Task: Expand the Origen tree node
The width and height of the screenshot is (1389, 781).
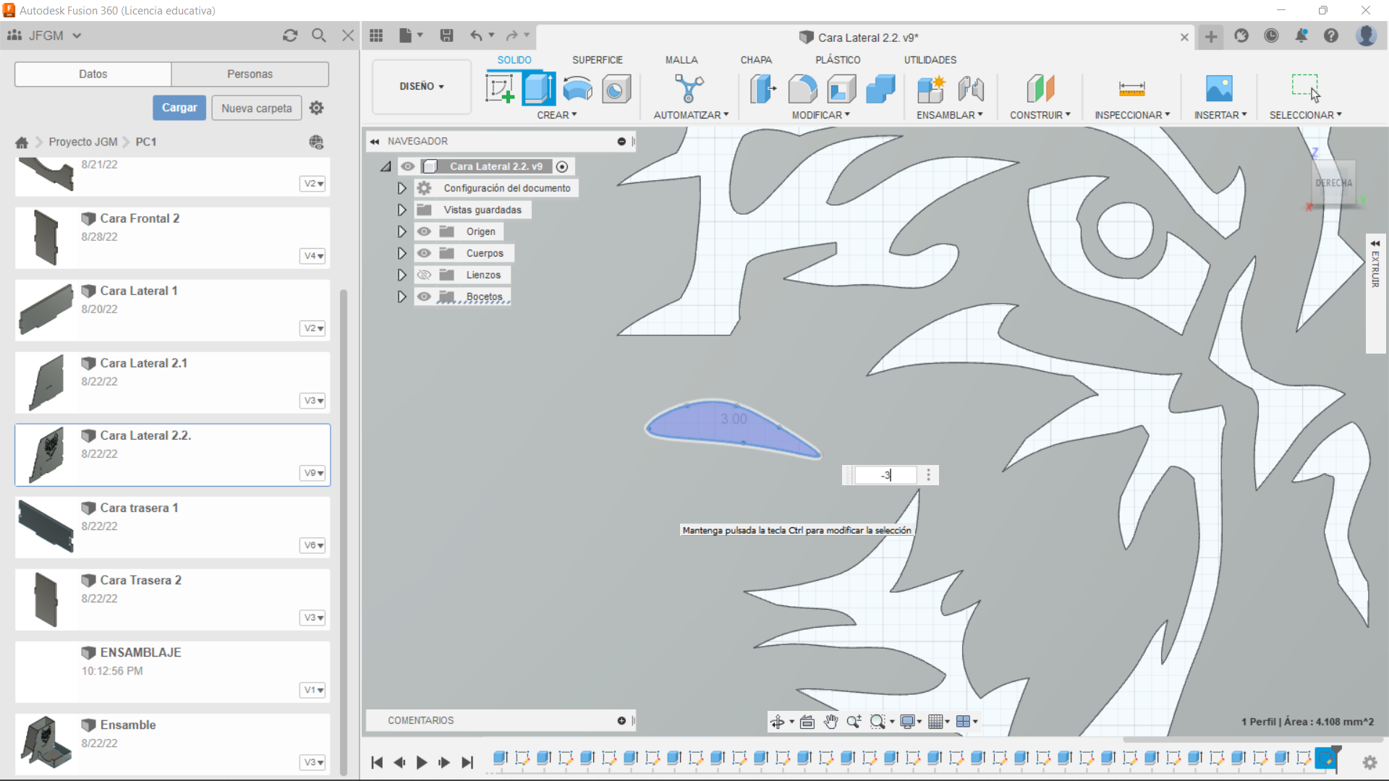Action: click(x=402, y=231)
